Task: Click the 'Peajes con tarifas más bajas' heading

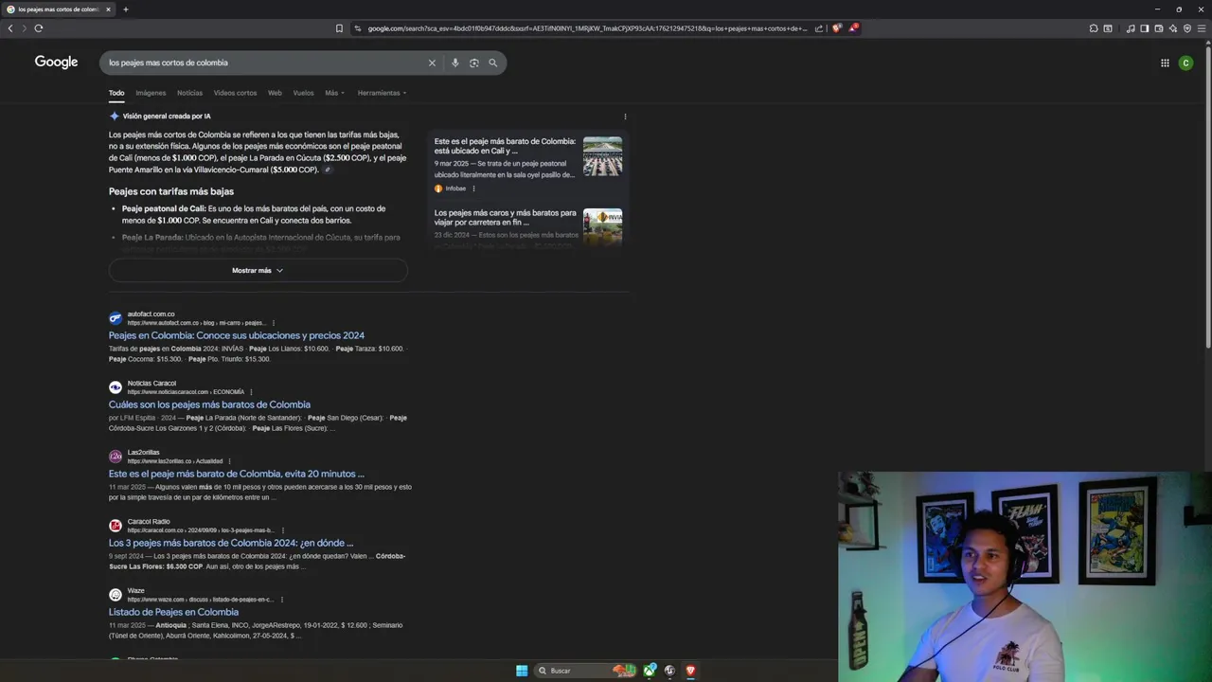Action: [171, 191]
